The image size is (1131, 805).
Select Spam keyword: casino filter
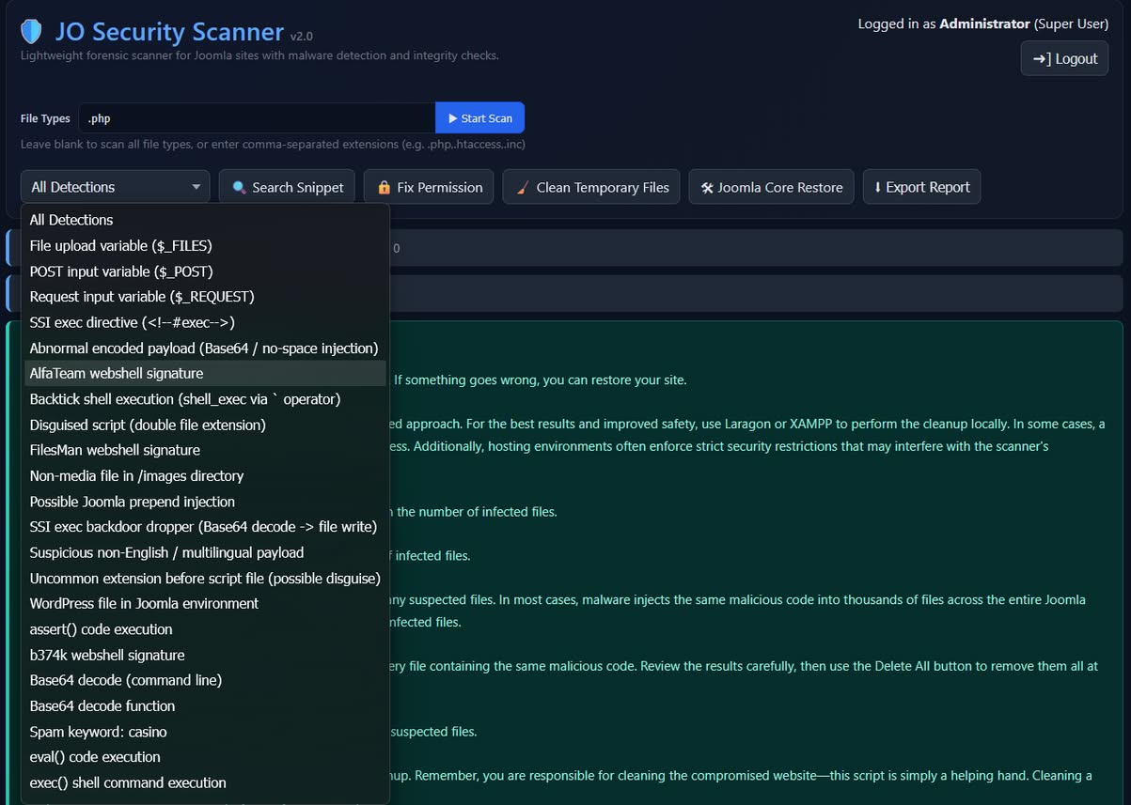click(206, 732)
